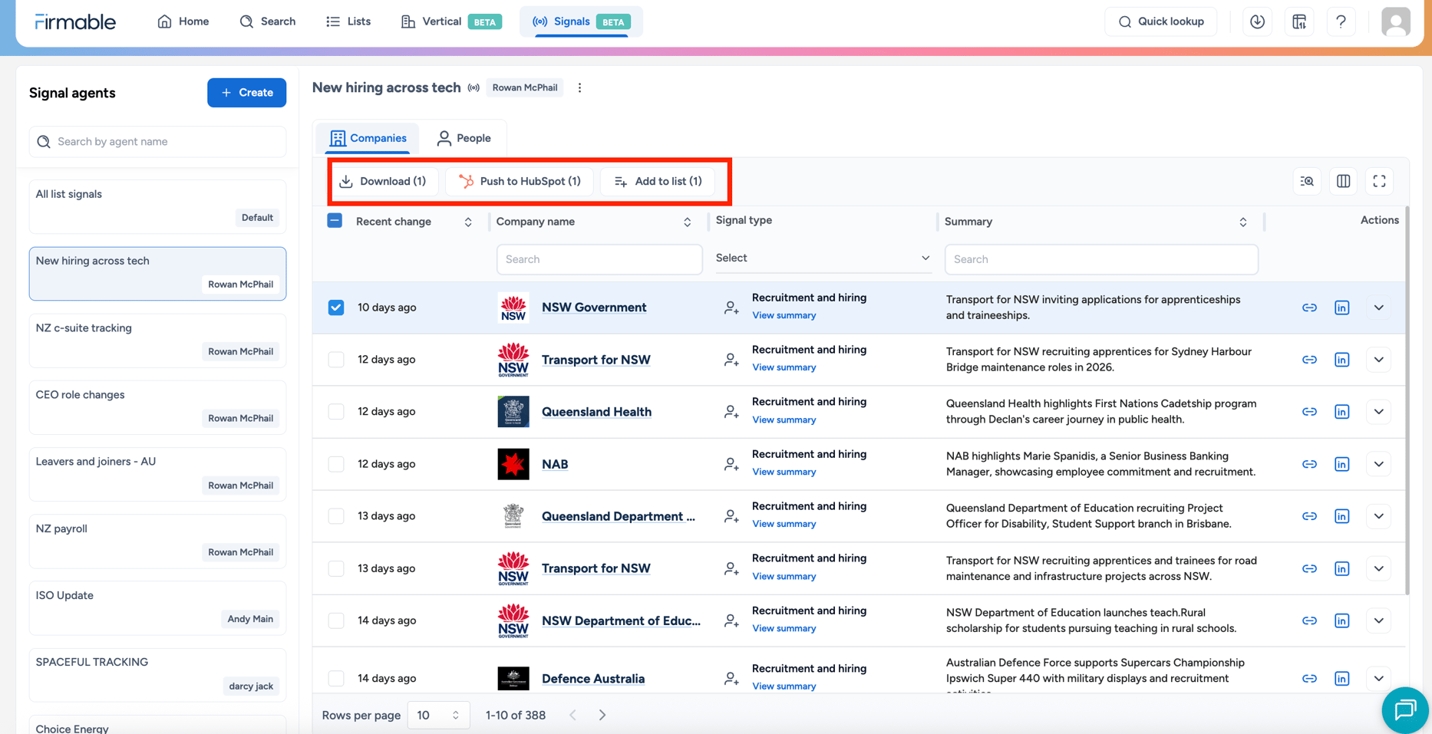
Task: Toggle the select-all checkbox in table header
Action: 335,220
